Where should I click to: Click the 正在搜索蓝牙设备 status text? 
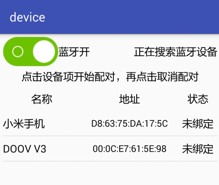[175, 52]
